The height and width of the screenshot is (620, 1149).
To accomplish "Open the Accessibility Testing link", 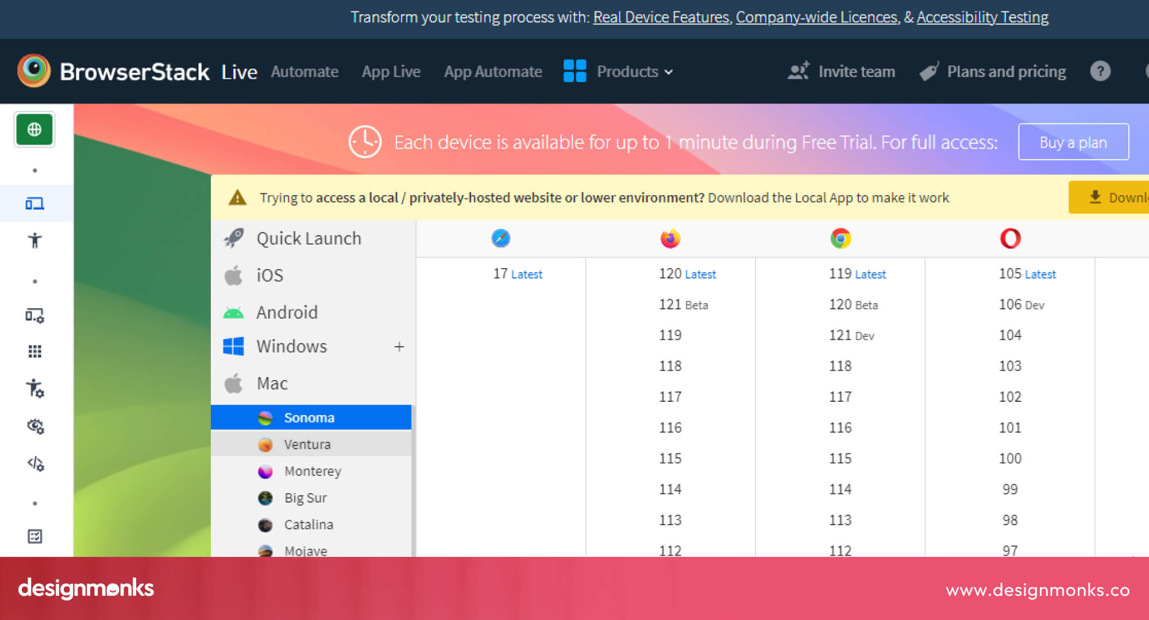I will pyautogui.click(x=982, y=17).
